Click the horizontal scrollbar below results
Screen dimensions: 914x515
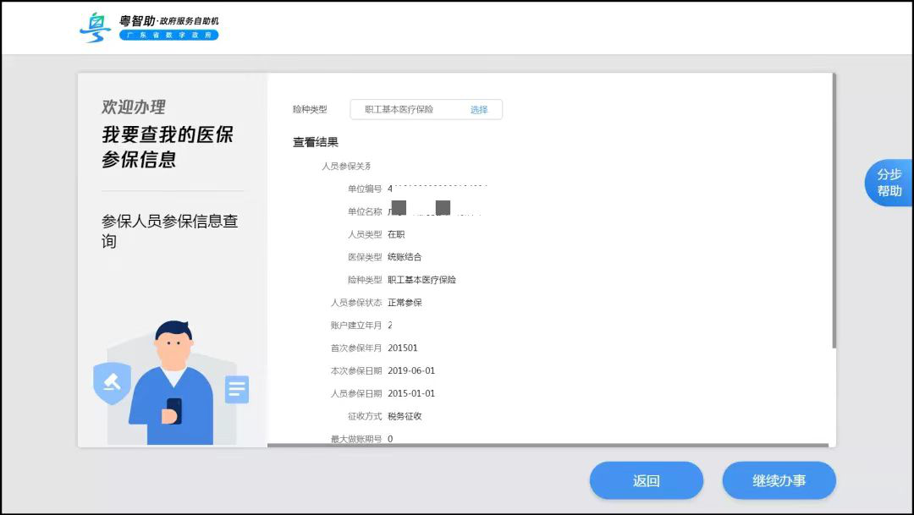(x=548, y=445)
